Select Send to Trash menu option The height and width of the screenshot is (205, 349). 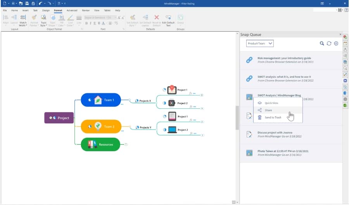point(273,118)
